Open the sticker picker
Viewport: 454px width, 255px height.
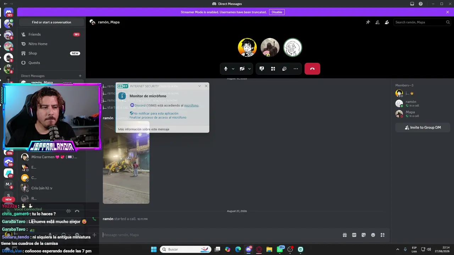pos(364,235)
